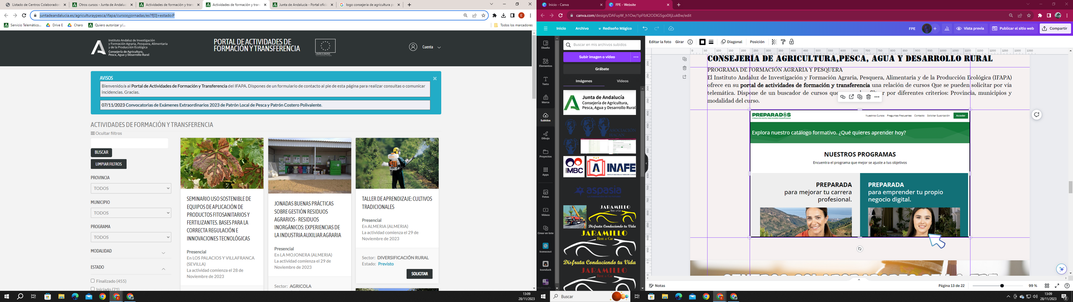Click the zoom slider handle in Canva
The height and width of the screenshot is (302, 1073).
(x=1002, y=286)
